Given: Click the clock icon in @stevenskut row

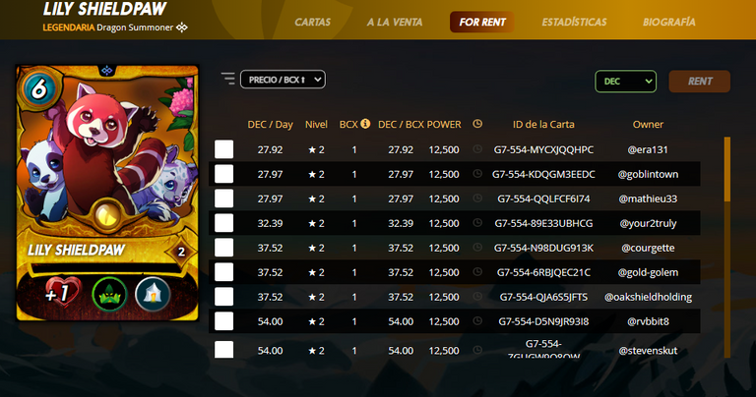Looking at the screenshot, I should coord(477,350).
